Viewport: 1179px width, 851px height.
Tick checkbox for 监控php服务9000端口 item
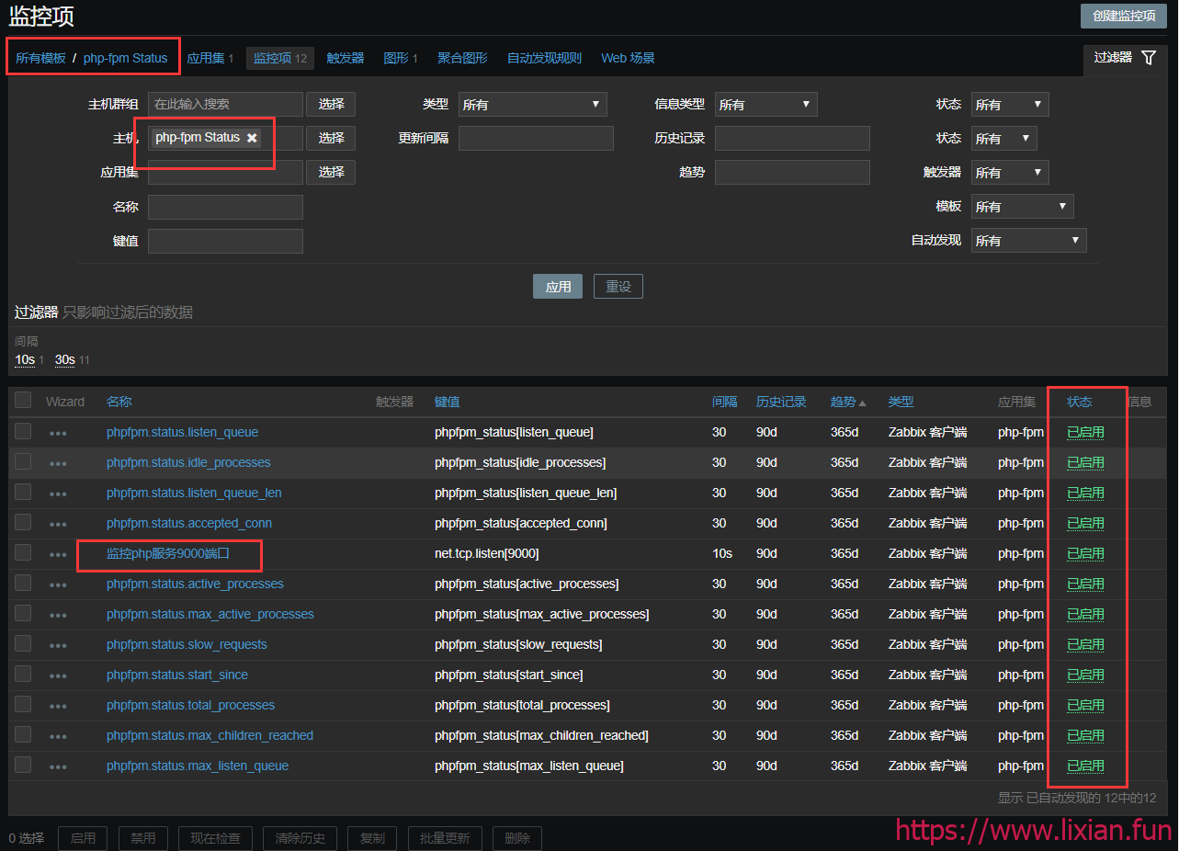coord(23,552)
